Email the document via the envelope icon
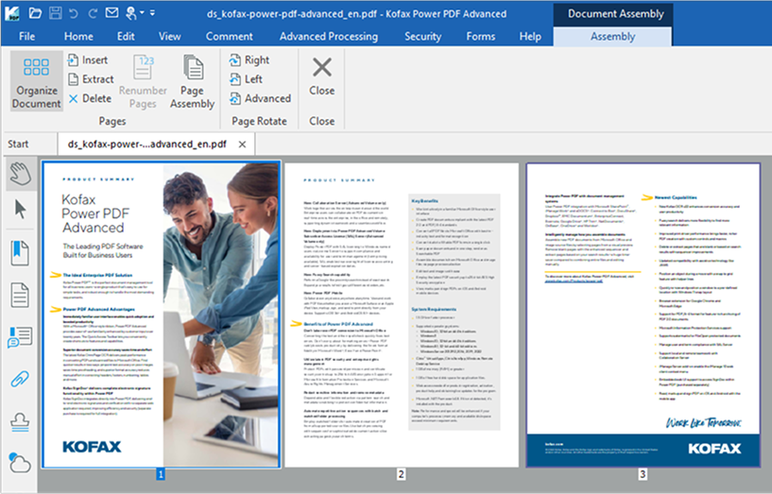The width and height of the screenshot is (772, 494). point(112,13)
